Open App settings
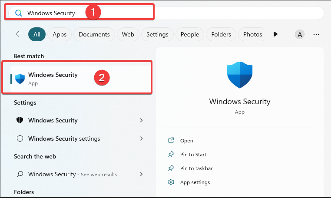 coord(195,182)
